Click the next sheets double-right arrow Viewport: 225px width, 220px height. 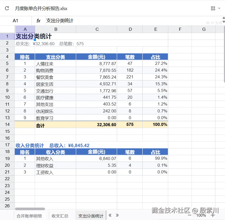117,215
